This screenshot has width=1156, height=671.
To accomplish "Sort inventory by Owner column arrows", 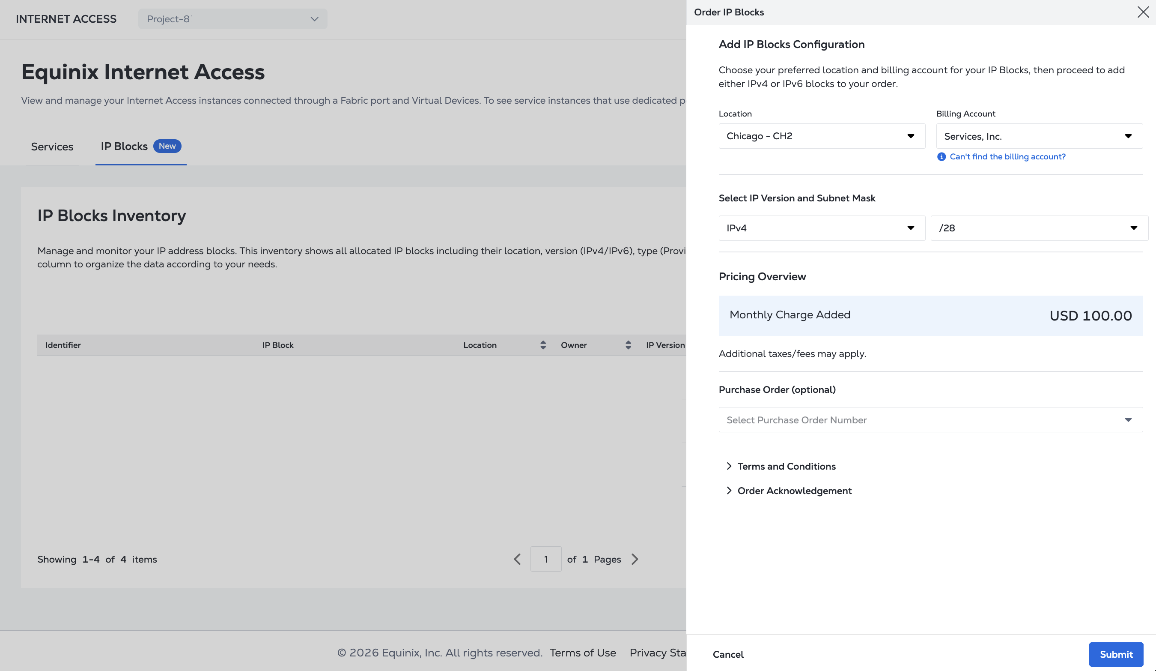I will tap(629, 345).
